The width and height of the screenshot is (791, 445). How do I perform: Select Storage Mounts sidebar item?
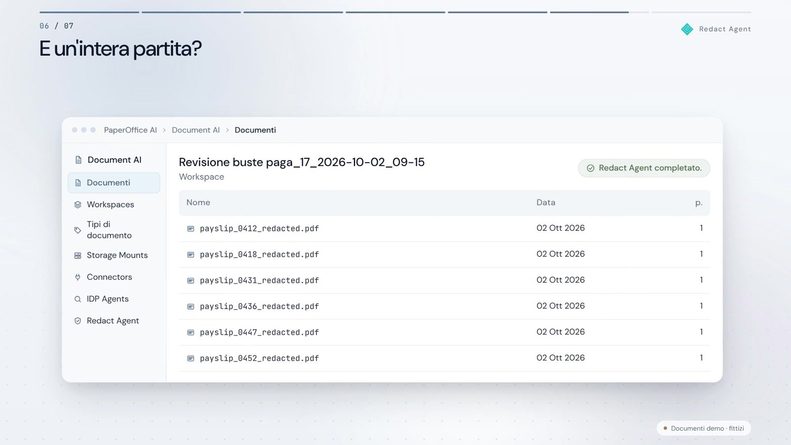[114, 256]
